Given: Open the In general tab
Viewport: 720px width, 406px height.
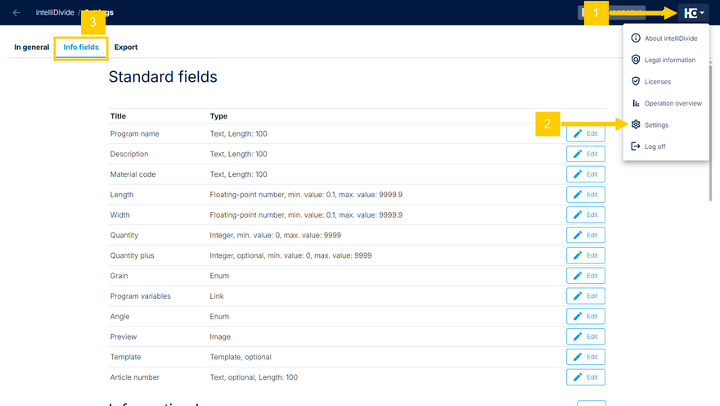Looking at the screenshot, I should (32, 47).
